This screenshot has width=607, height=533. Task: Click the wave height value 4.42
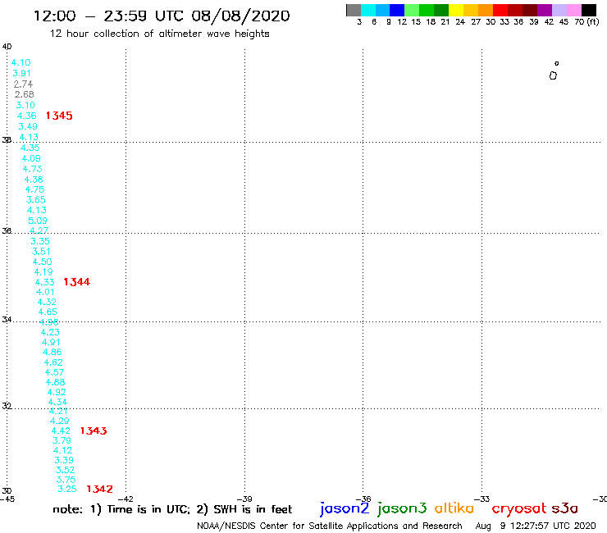coord(62,430)
